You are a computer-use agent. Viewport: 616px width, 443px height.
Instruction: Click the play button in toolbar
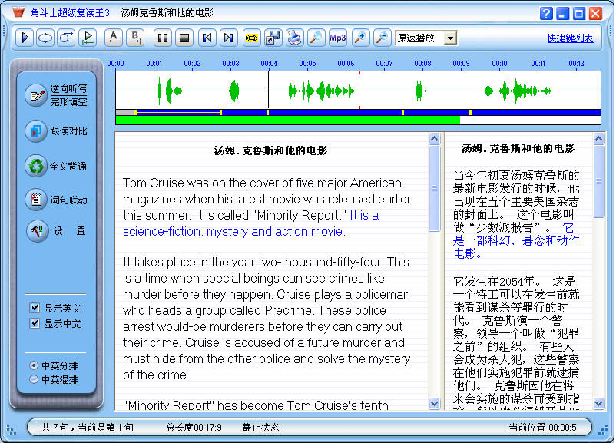(x=25, y=38)
